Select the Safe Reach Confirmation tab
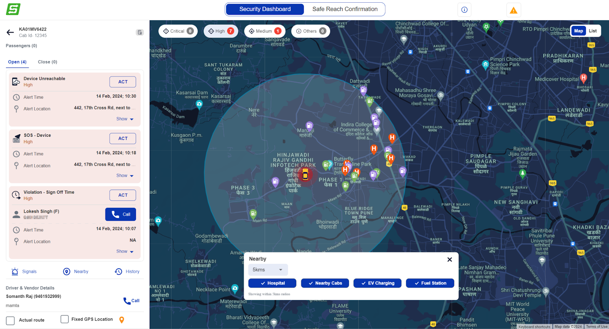 (345, 9)
